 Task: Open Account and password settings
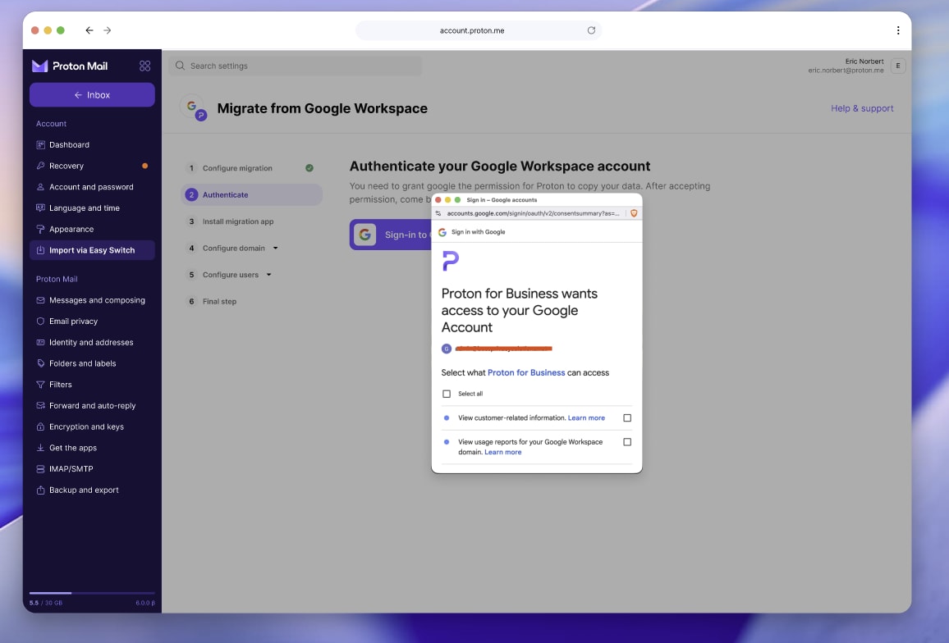coord(92,187)
